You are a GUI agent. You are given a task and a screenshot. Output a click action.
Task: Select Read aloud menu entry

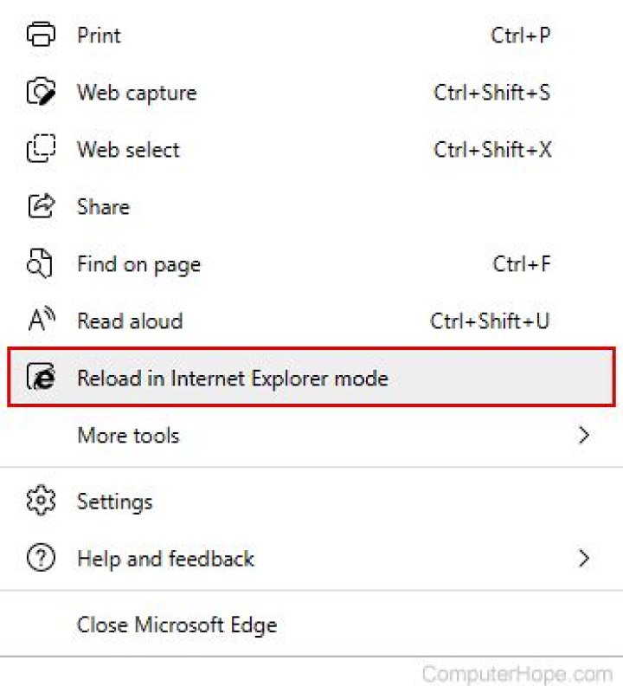click(130, 321)
